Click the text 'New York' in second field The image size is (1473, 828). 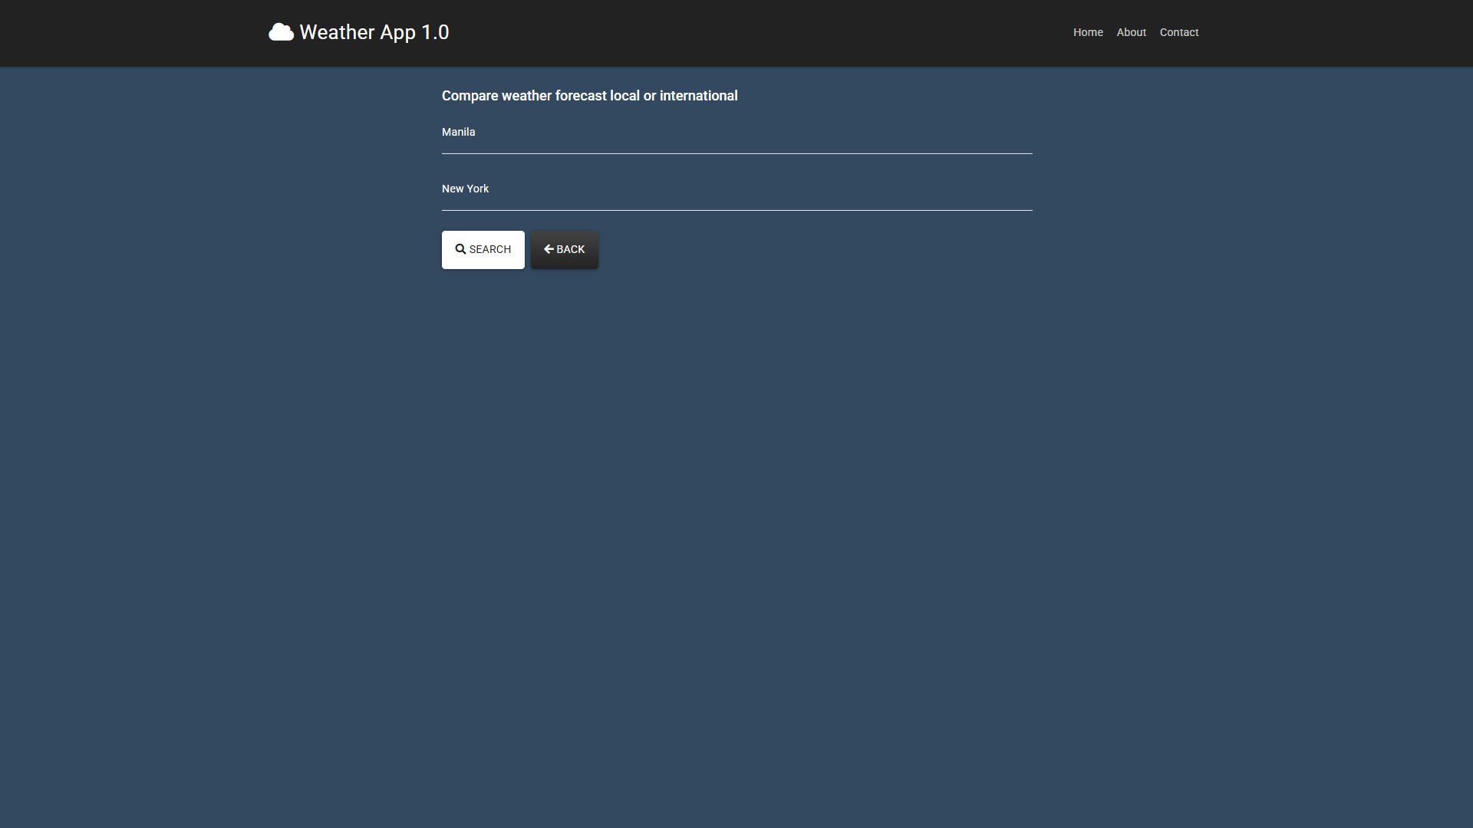pos(465,189)
